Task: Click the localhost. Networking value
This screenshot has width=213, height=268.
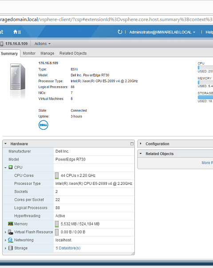Action: (63, 240)
